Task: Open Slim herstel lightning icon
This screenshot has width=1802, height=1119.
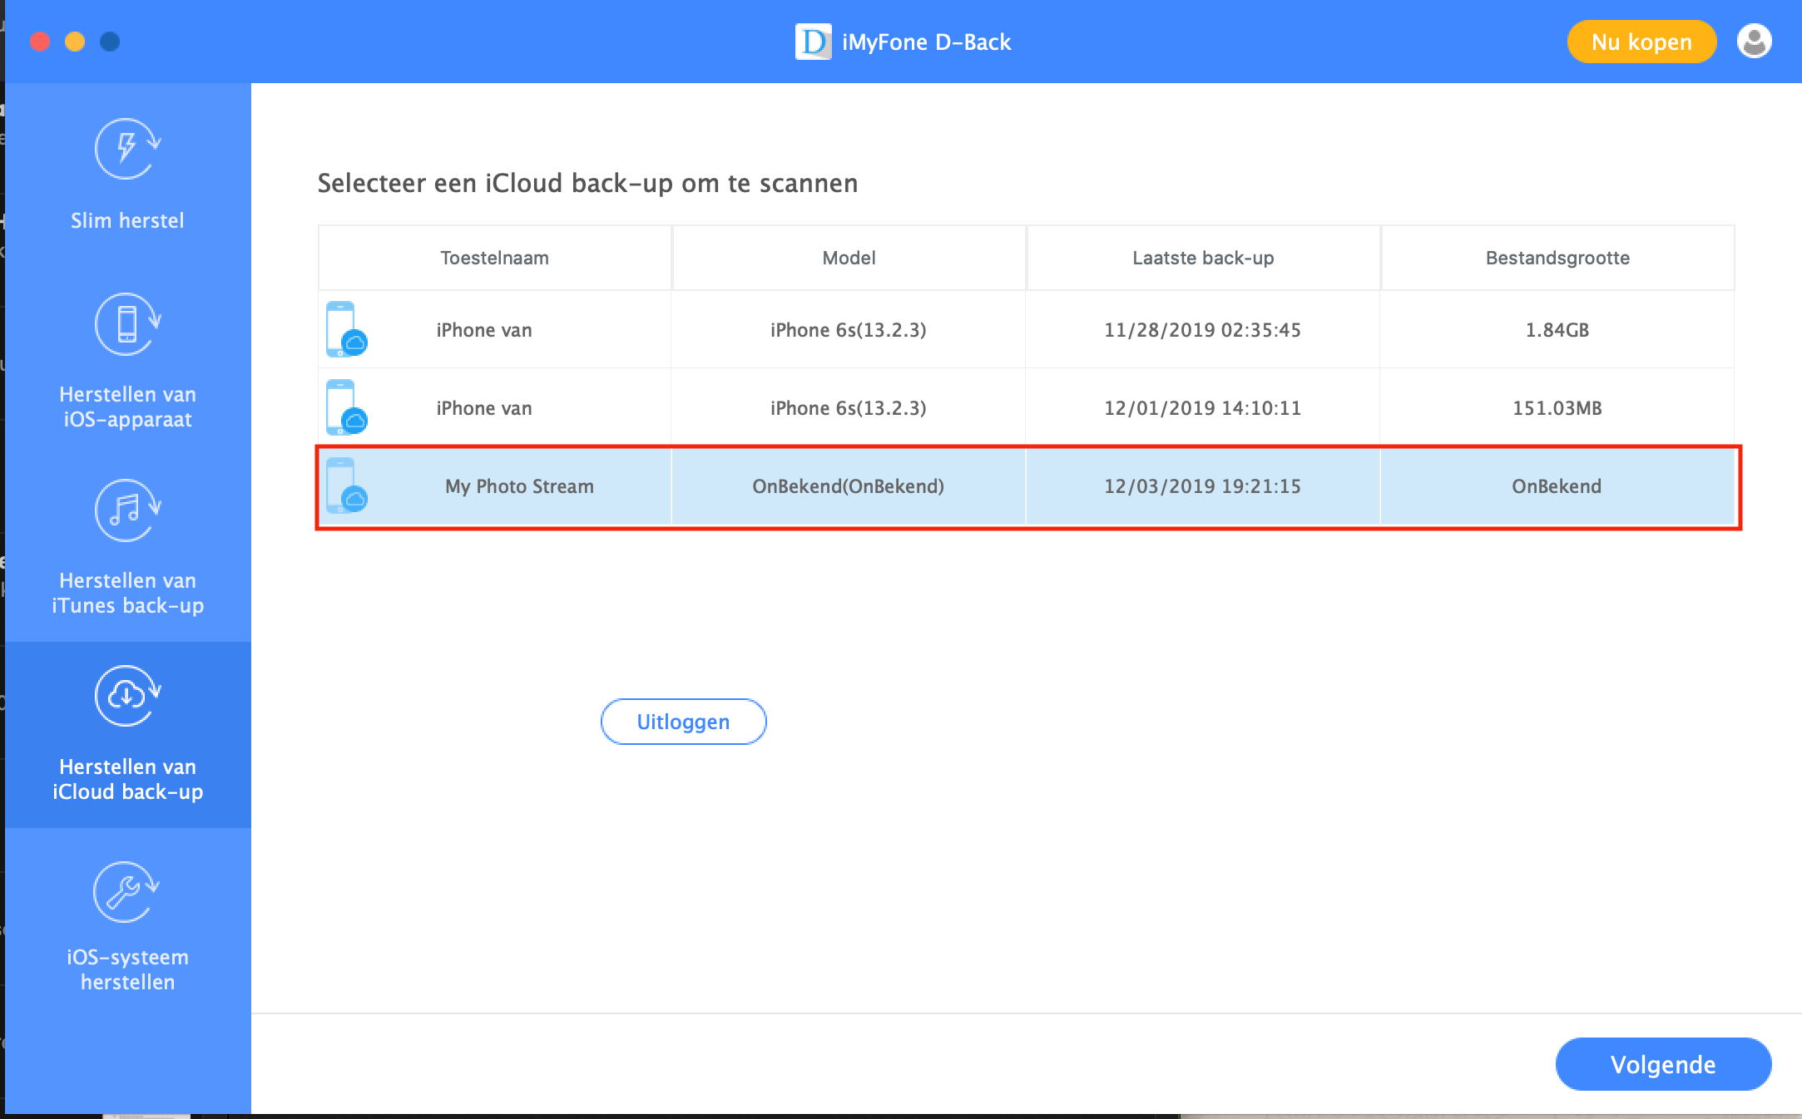Action: (x=126, y=150)
